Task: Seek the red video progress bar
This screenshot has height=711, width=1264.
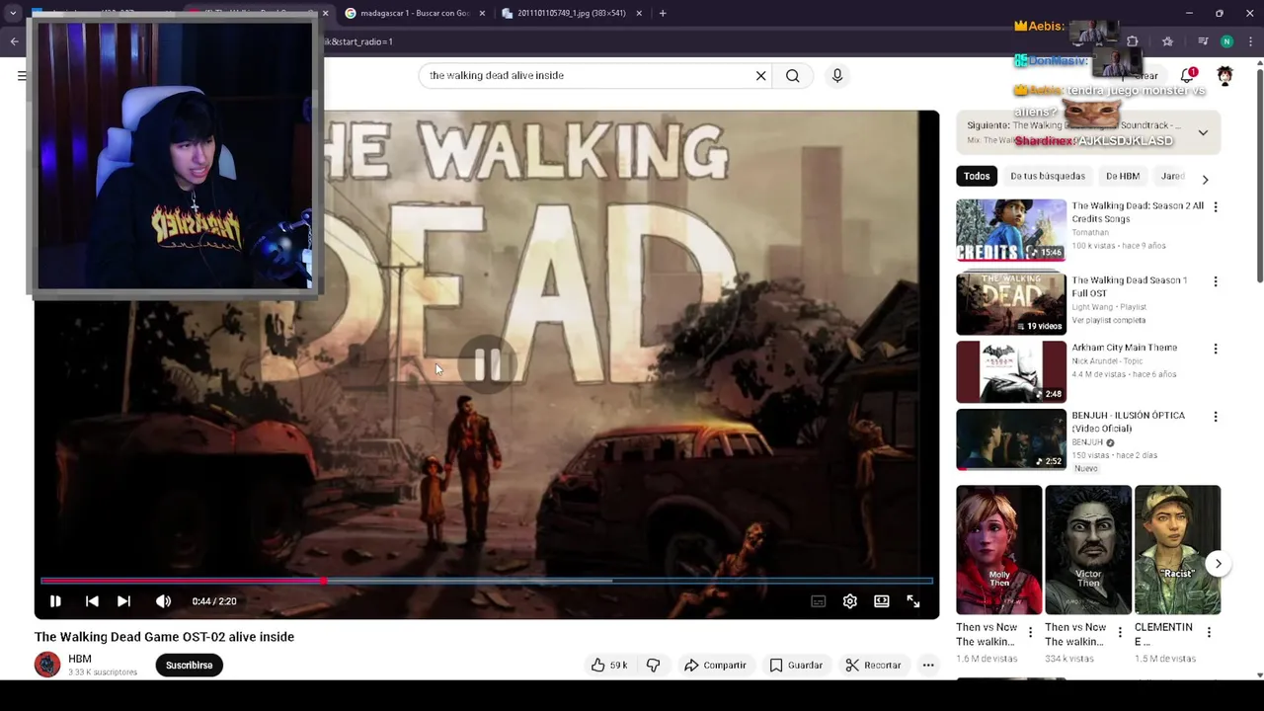Action: [487, 581]
